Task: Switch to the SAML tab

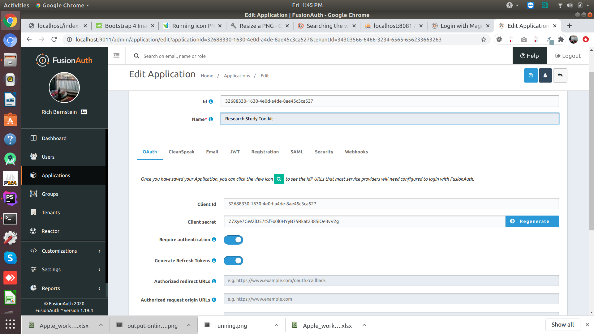Action: click(x=297, y=152)
